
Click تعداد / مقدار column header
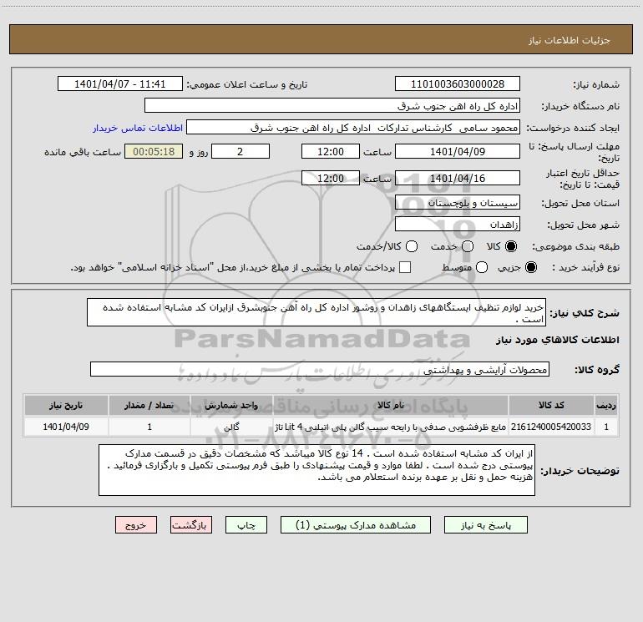pos(149,405)
